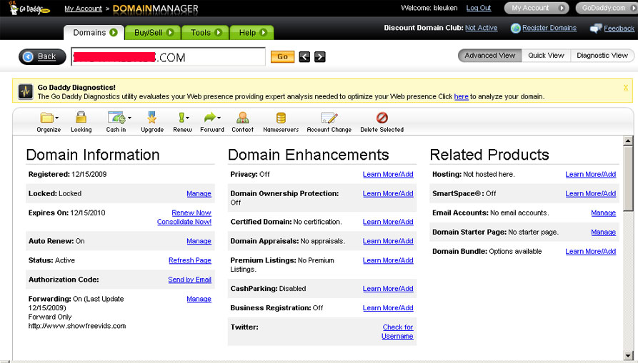Open the Domains tab
Image resolution: width=638 pixels, height=363 pixels.
(94, 33)
